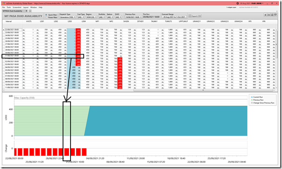Click the help icon in widget toolbar

point(272,15)
